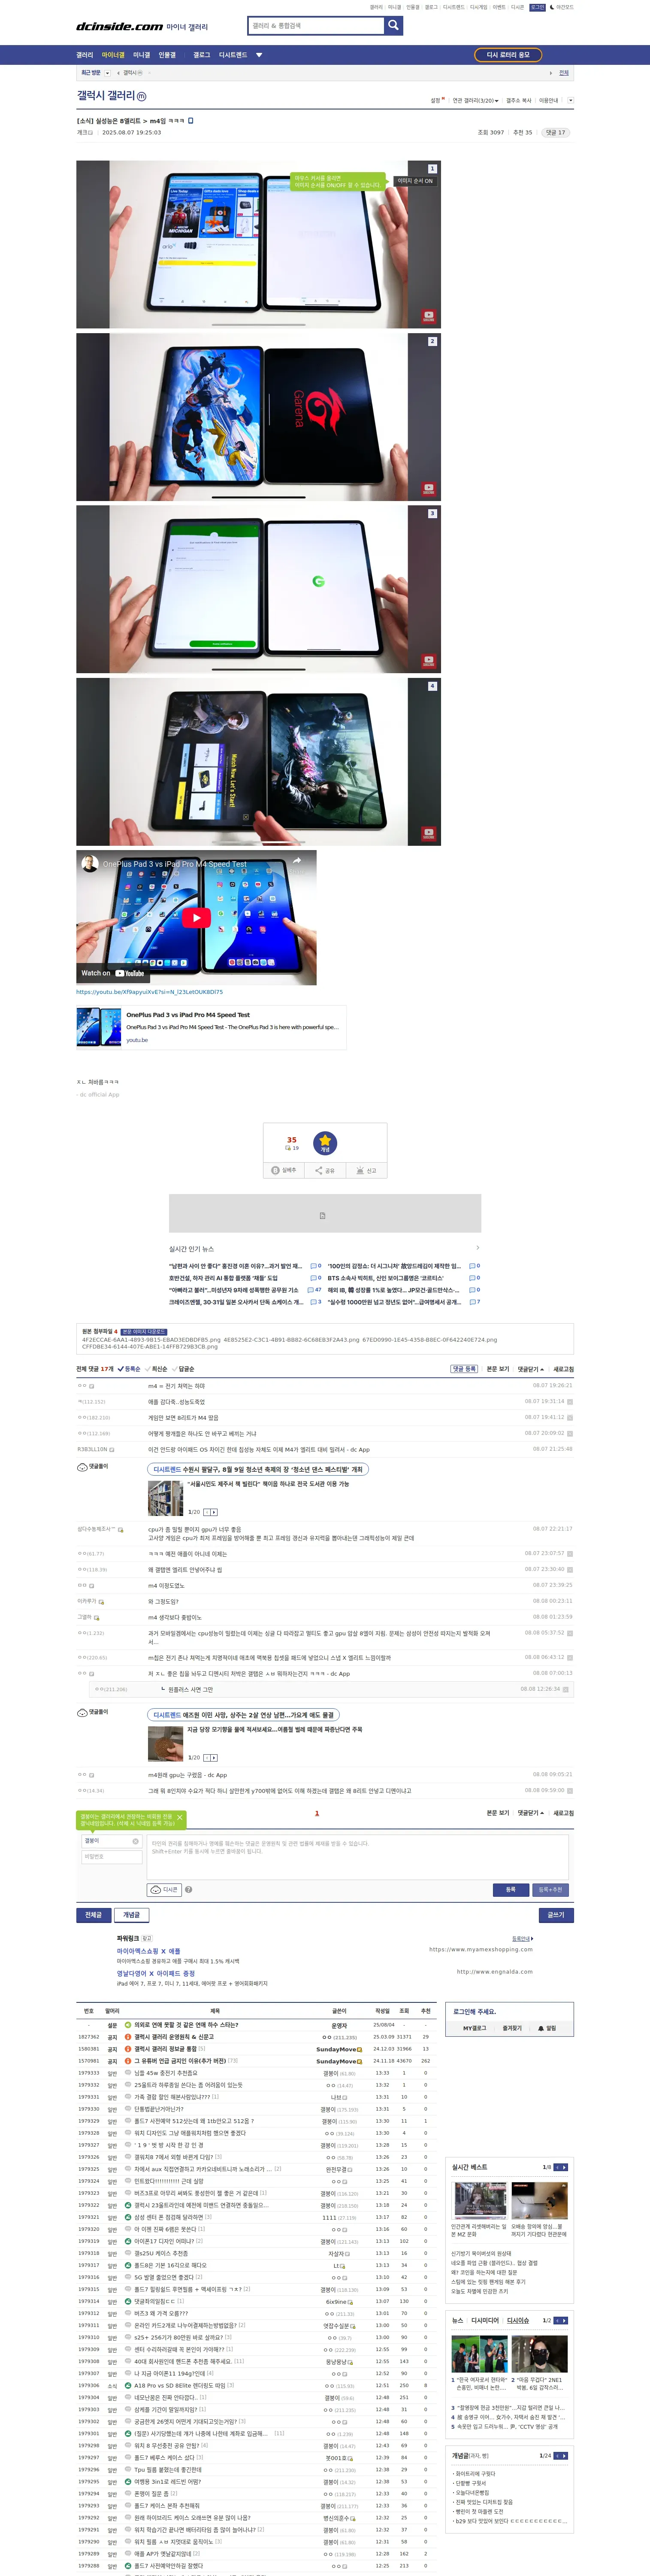Viewport: 650px width, 2576px height.
Task: Close the green nickname tooltip
Action: 180,1818
